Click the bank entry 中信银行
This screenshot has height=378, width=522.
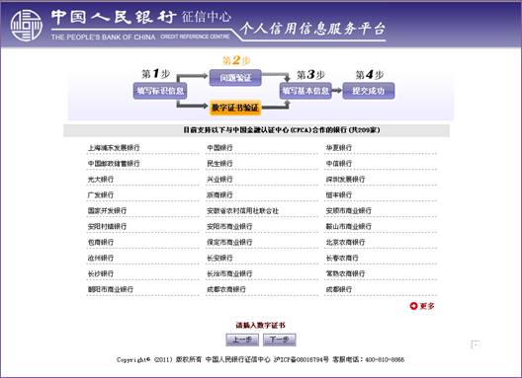[x=338, y=164]
